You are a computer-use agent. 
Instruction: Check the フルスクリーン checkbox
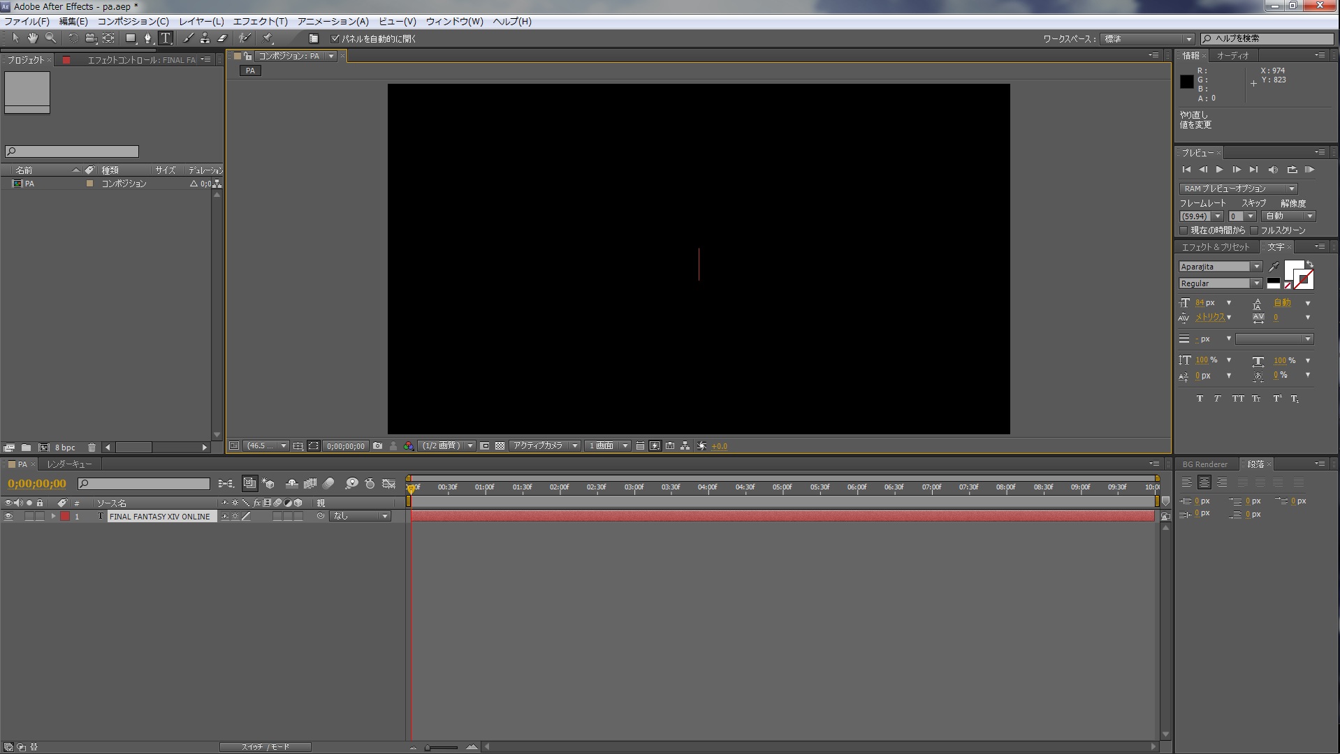[1254, 230]
